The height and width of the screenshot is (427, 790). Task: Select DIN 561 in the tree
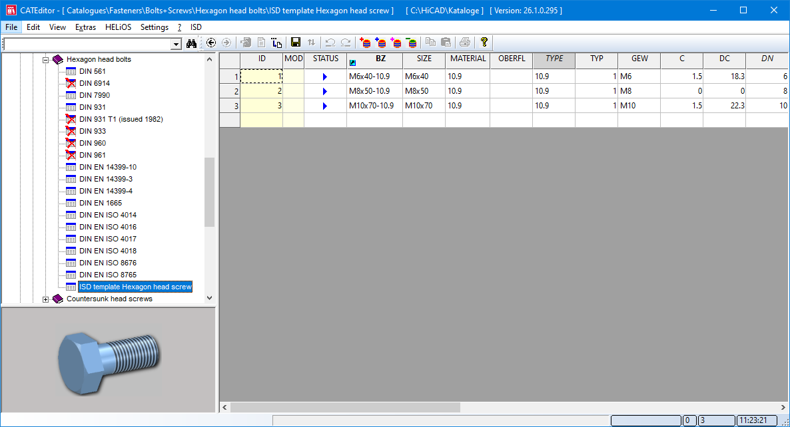(92, 71)
